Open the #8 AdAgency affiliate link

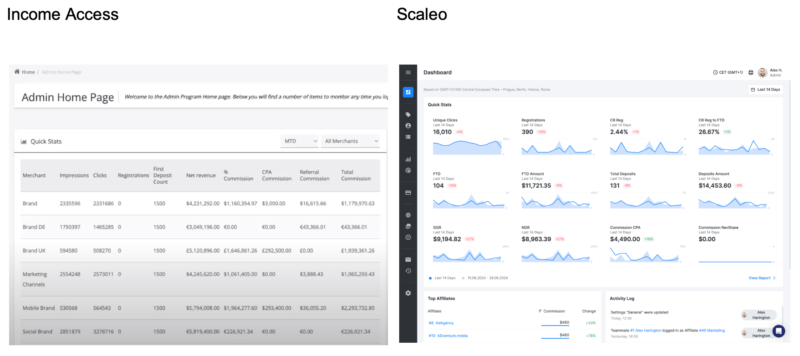(441, 323)
